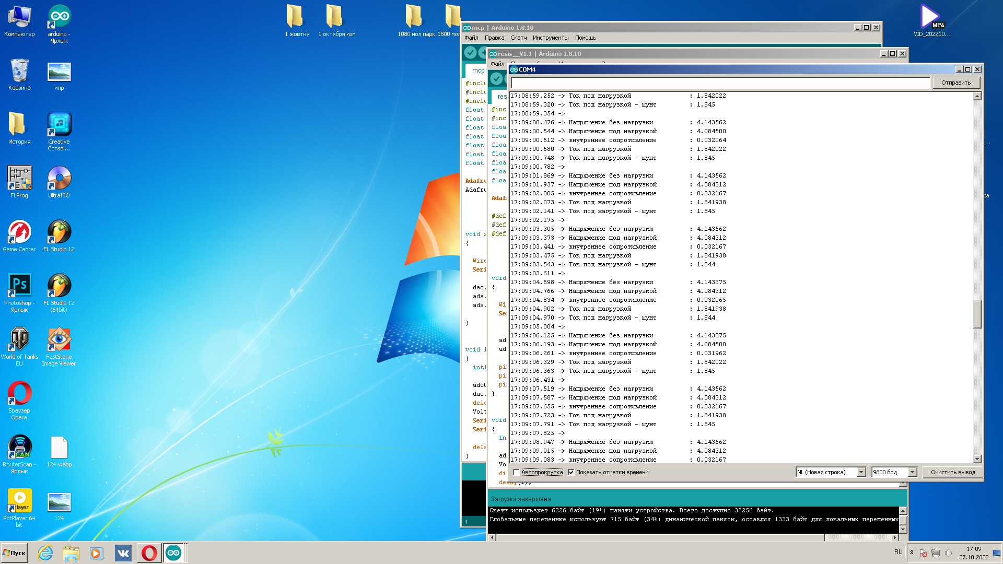Click the serial monitor vertical scrollbar thumb
Screen dimensions: 1003x564
coord(977,314)
